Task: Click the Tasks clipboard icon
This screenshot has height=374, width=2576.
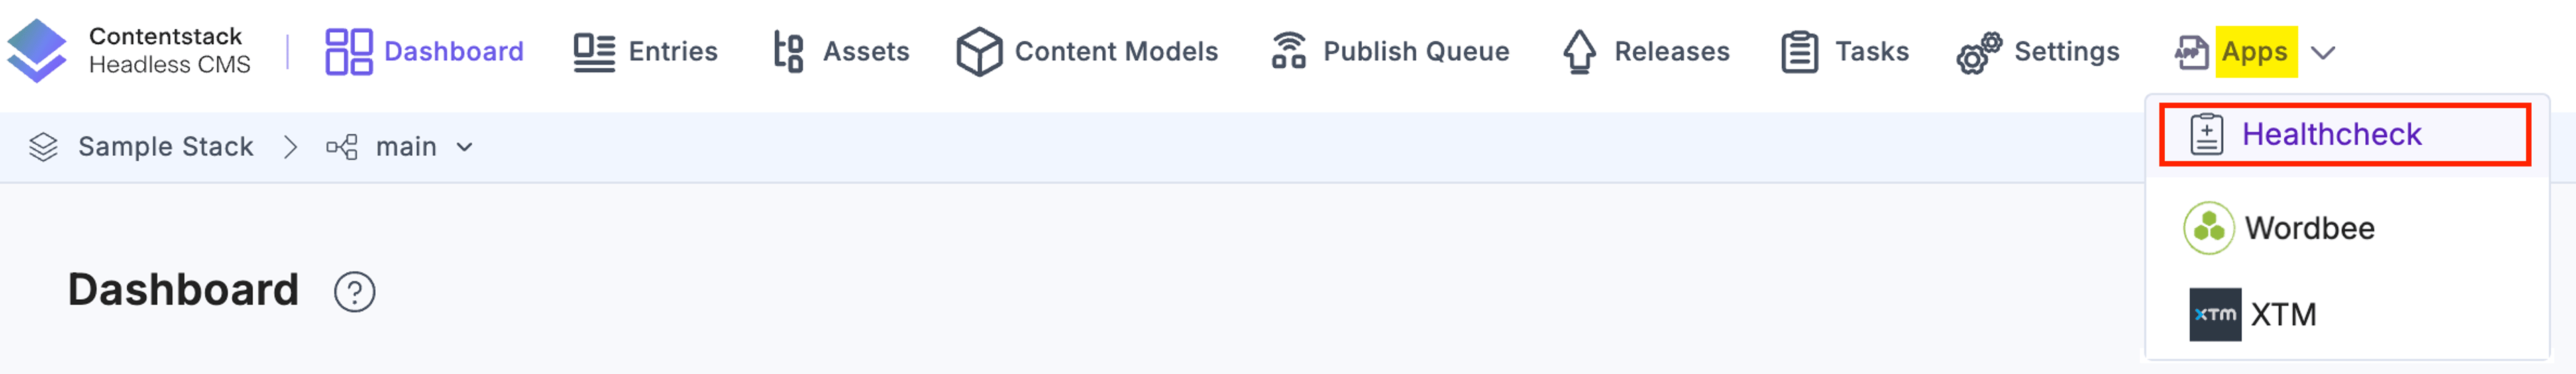Action: 1799,52
